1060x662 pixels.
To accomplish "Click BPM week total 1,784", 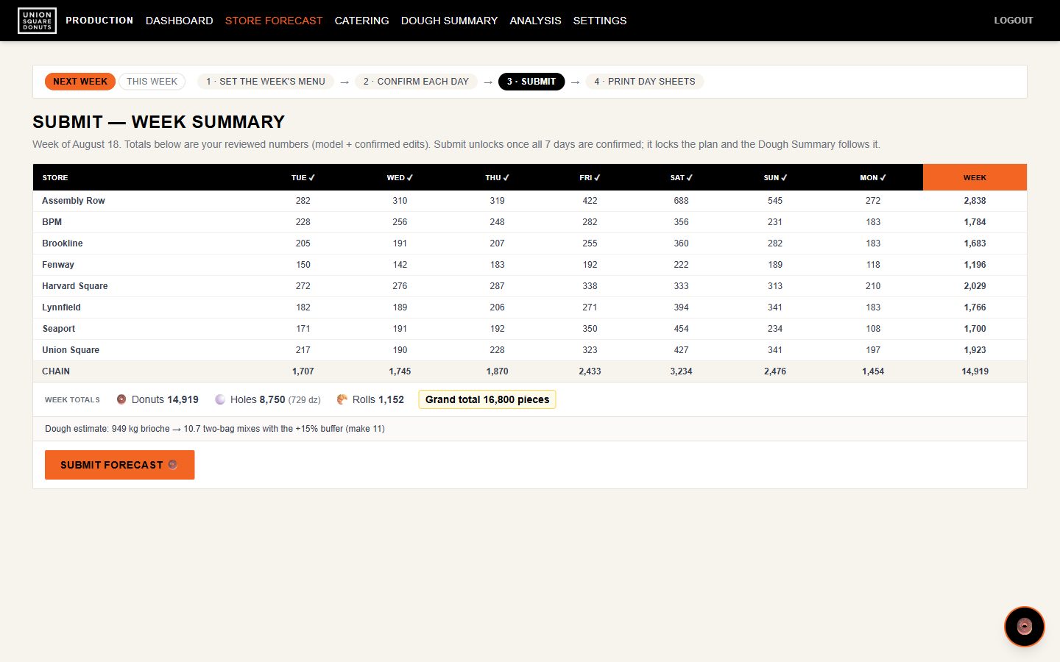I will coord(975,222).
